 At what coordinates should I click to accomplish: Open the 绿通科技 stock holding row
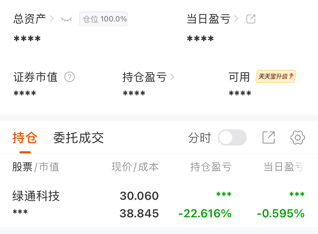pyautogui.click(x=159, y=204)
